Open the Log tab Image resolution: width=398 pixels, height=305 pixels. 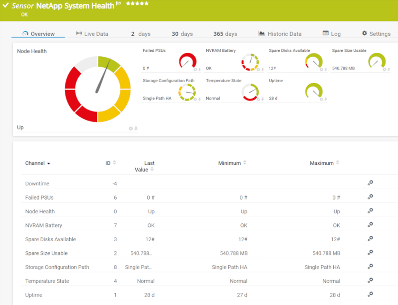(x=331, y=34)
